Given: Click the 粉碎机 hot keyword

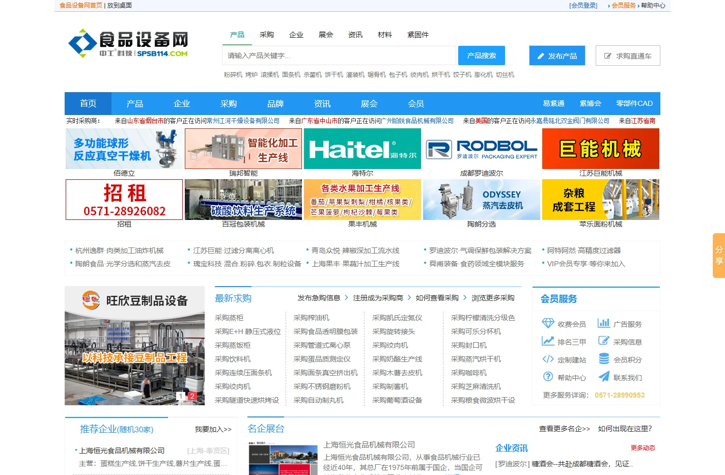Looking at the screenshot, I should click(233, 75).
